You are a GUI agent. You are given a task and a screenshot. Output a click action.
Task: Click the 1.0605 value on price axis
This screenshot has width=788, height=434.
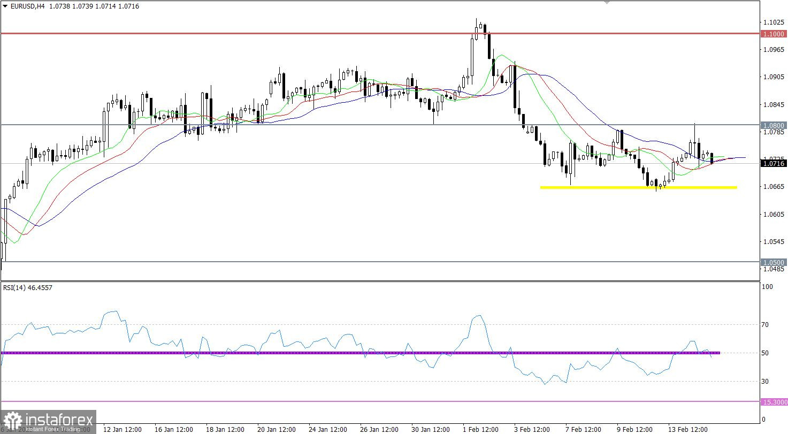775,214
